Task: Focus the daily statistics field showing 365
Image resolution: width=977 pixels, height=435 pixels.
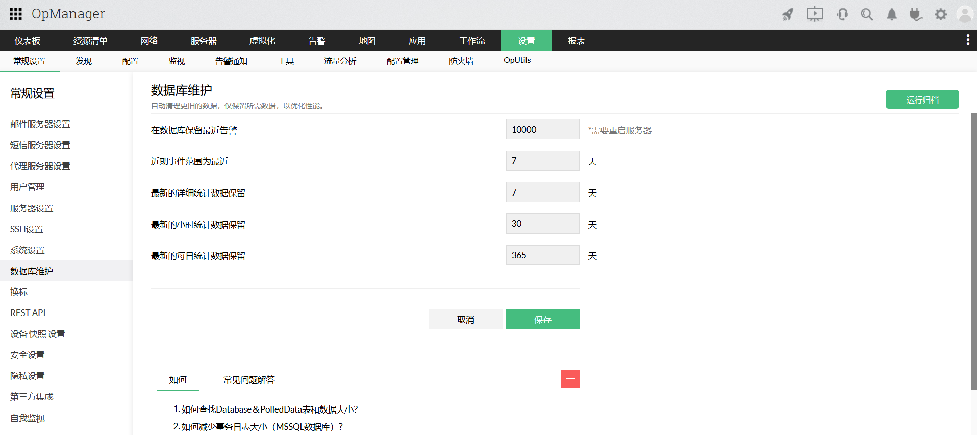Action: pos(543,255)
